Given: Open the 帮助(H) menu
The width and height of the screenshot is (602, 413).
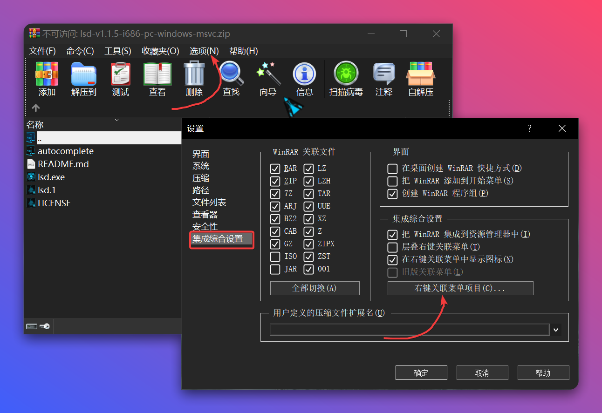Looking at the screenshot, I should (244, 51).
